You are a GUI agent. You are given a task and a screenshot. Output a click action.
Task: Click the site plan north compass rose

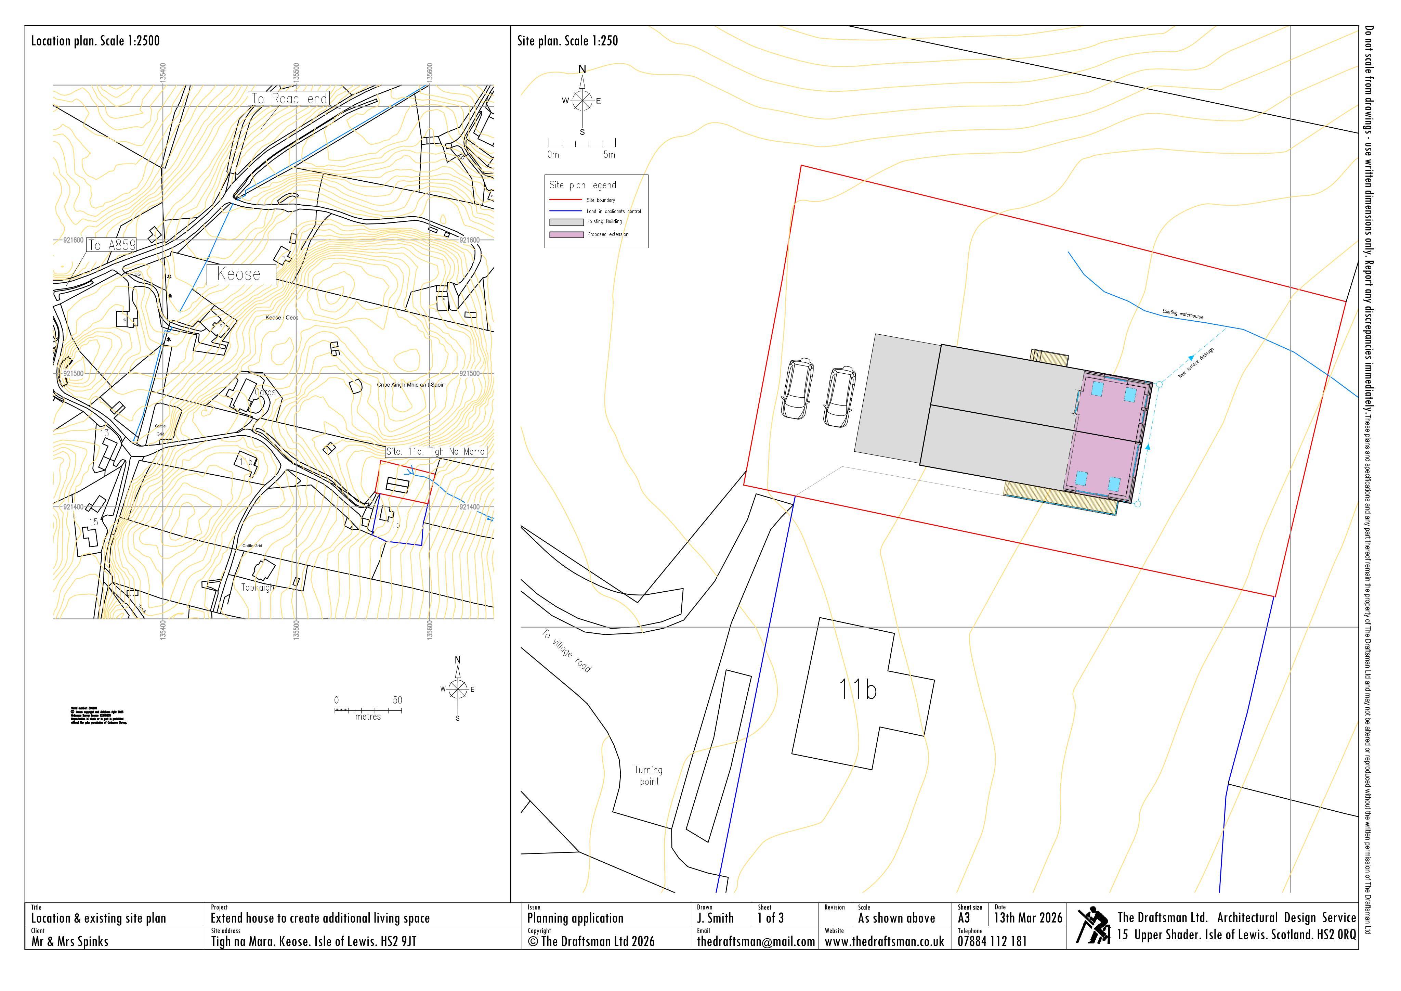click(x=583, y=100)
